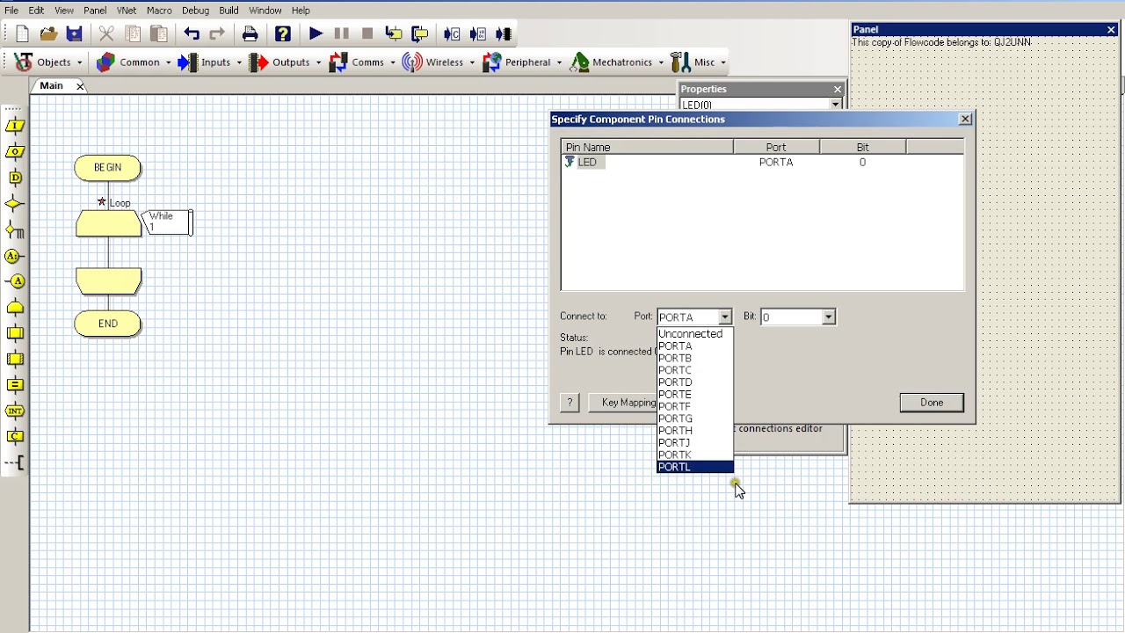The image size is (1125, 633).
Task: Compile to chip toolbar icon
Action: [504, 34]
